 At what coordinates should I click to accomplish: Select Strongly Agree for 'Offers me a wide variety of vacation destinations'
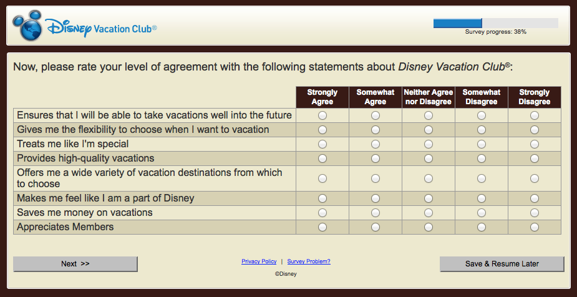point(322,178)
